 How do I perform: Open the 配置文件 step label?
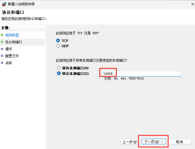(12, 56)
